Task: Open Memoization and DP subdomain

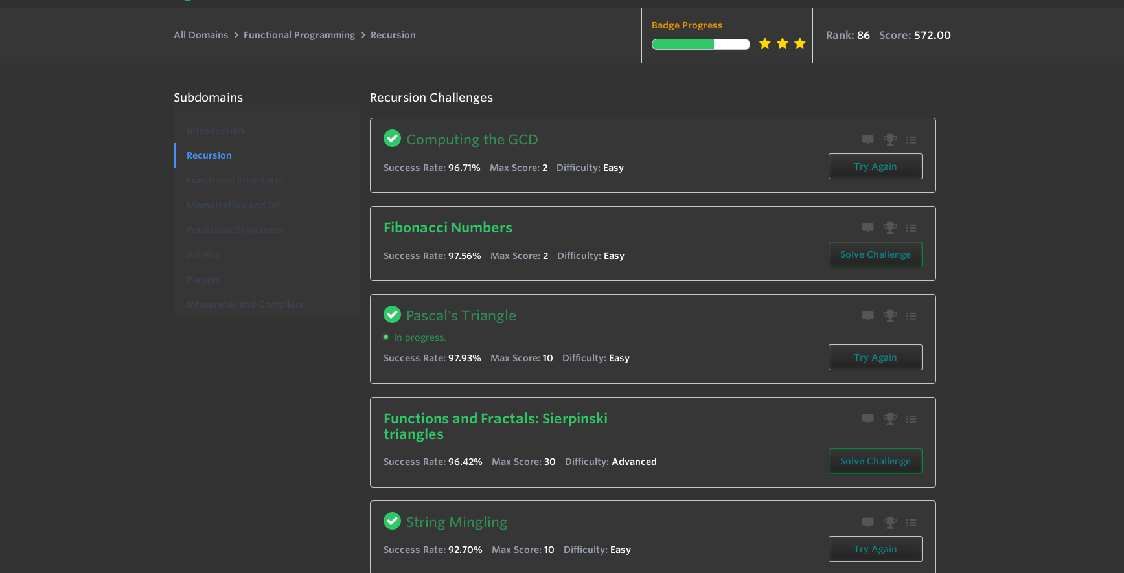Action: pos(234,205)
